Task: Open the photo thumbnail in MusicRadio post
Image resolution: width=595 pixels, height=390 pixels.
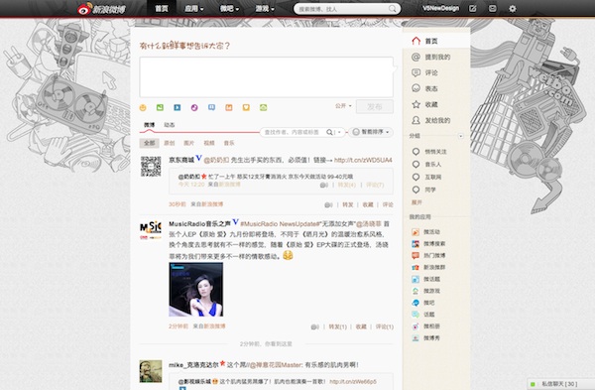Action: (195, 290)
